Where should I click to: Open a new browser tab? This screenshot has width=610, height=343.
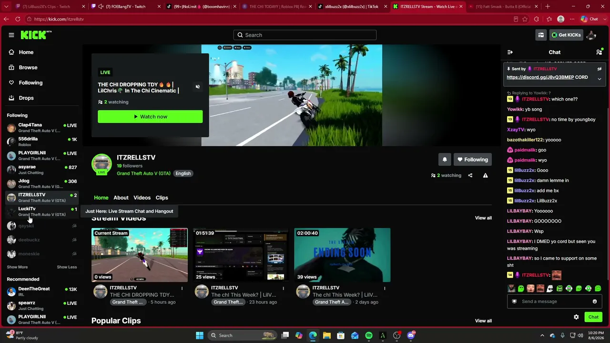[547, 7]
